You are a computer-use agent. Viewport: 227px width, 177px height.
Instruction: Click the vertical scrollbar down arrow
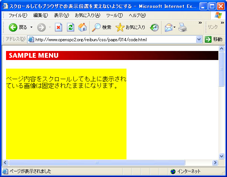pos(221,156)
